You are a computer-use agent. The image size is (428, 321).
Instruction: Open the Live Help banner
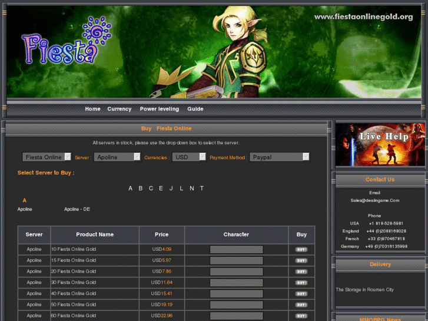(380, 144)
